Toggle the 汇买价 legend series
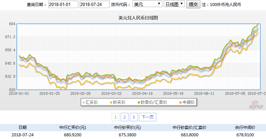 point(90,102)
